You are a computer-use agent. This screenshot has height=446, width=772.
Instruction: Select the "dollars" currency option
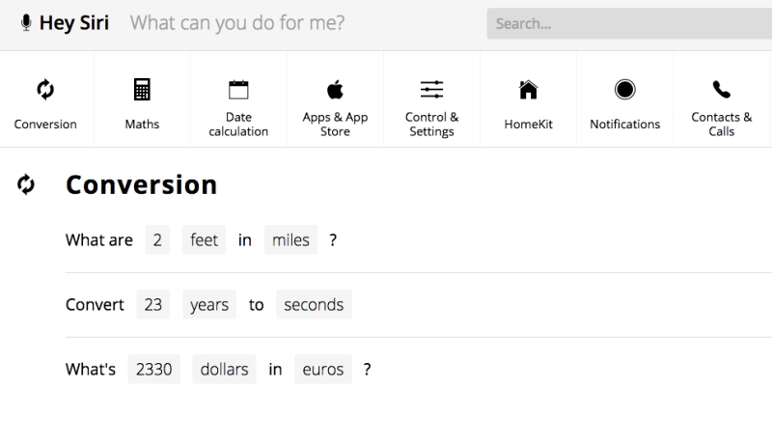(x=225, y=369)
